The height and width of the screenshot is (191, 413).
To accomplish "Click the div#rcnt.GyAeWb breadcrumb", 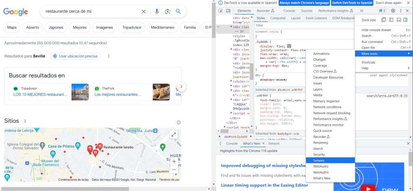I will click(236, 137).
